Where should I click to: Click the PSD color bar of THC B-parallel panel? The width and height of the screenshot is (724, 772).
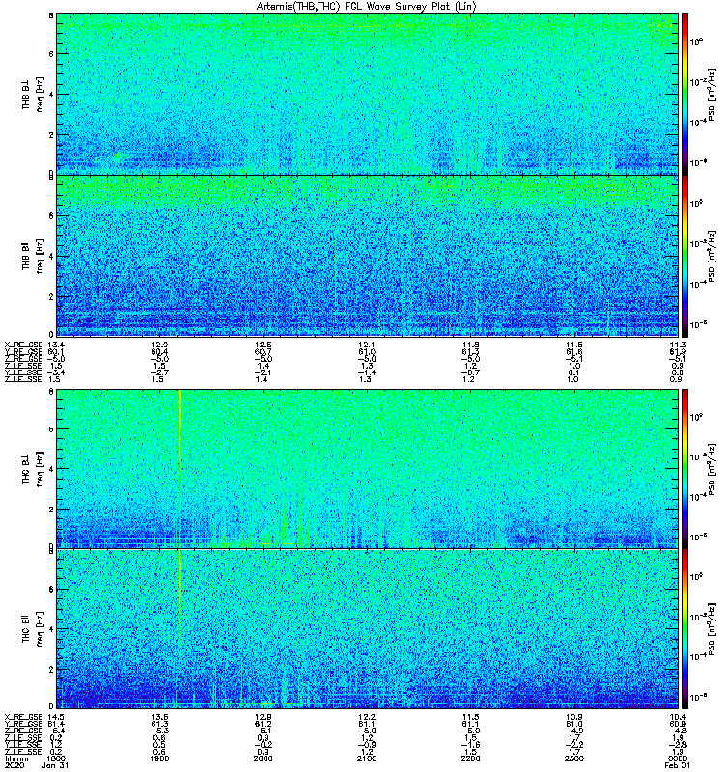685,629
